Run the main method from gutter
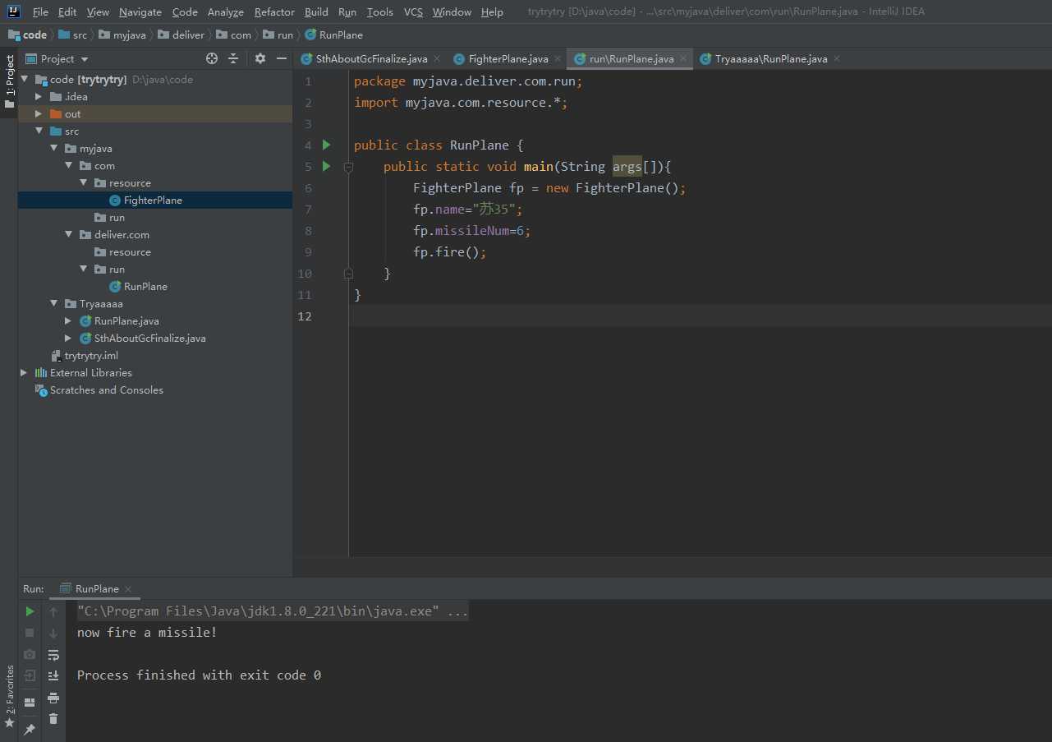This screenshot has width=1052, height=742. 326,166
